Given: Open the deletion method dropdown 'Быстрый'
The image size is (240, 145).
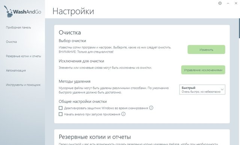Looking at the screenshot, I should (202, 89).
